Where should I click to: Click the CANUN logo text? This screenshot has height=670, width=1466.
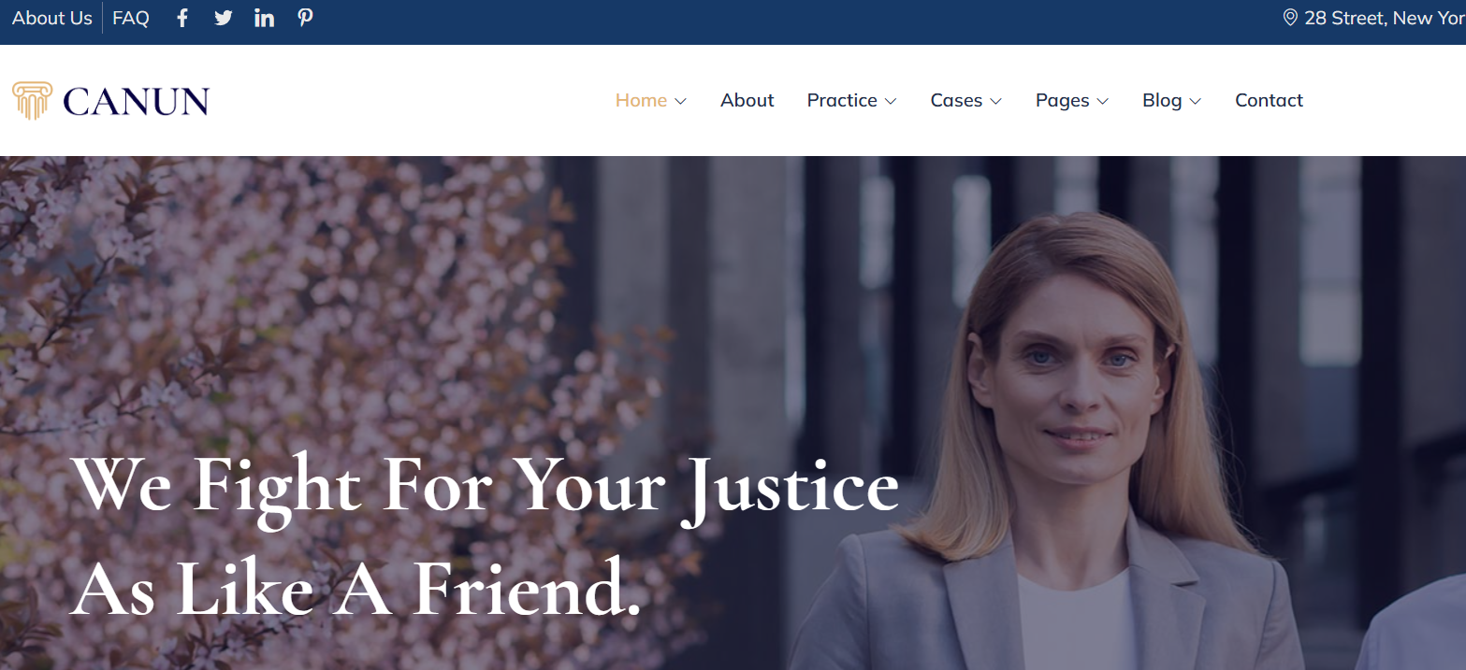pyautogui.click(x=137, y=101)
